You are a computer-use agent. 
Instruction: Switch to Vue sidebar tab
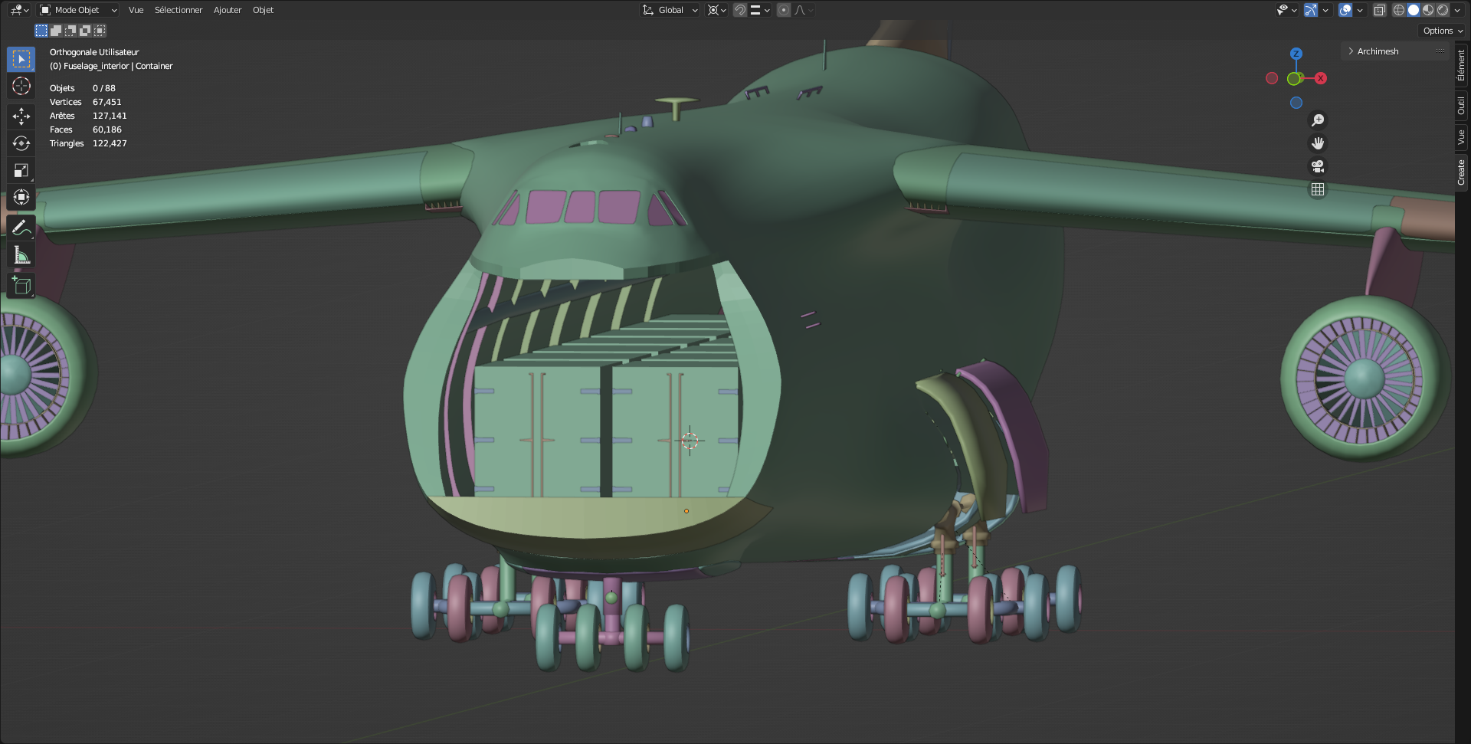(1462, 137)
